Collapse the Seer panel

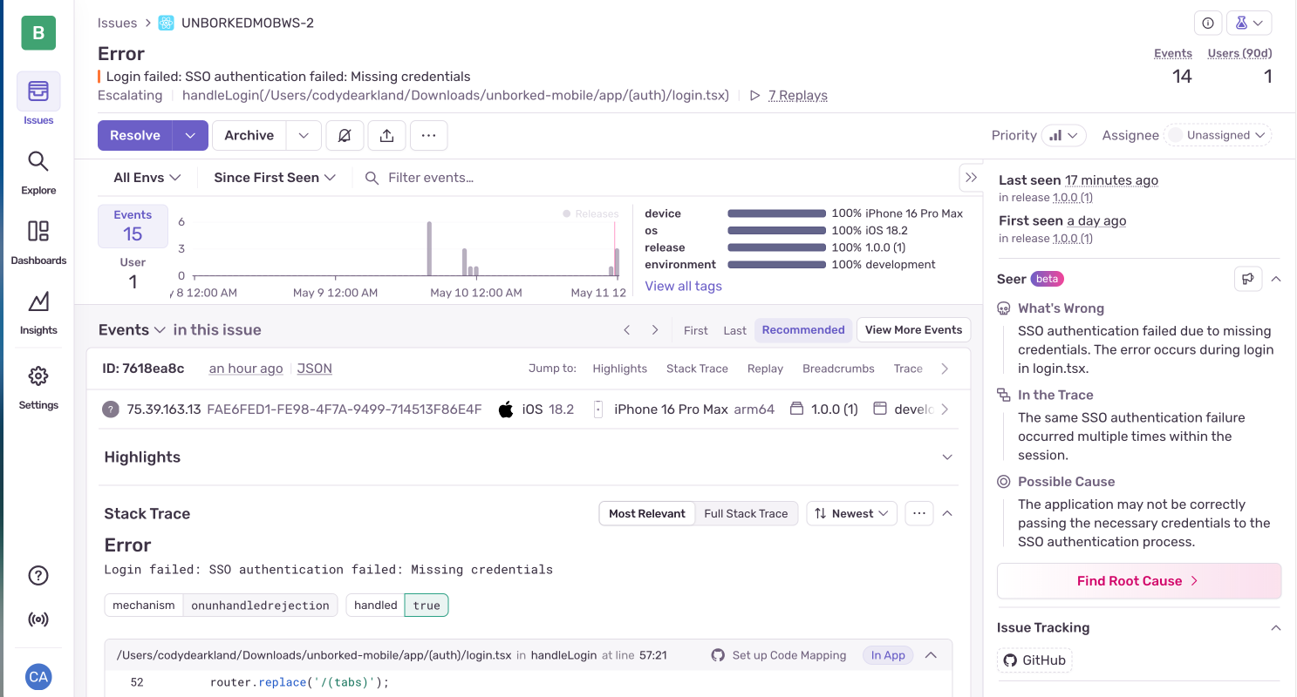point(1275,279)
